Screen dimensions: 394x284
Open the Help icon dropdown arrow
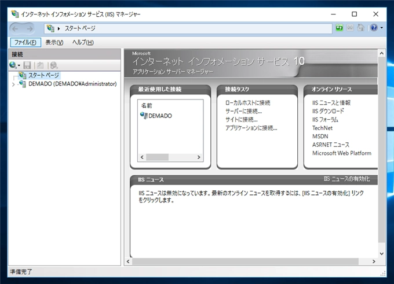tap(382, 28)
